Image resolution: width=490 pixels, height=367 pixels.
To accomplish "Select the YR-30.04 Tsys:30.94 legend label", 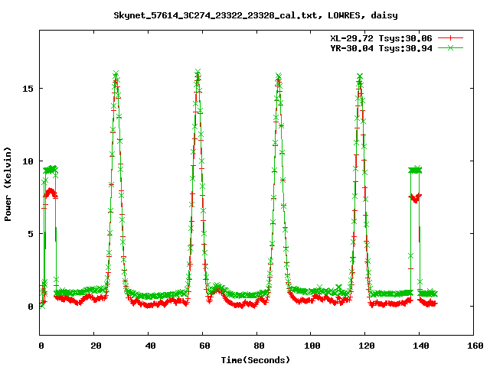I will click(381, 48).
